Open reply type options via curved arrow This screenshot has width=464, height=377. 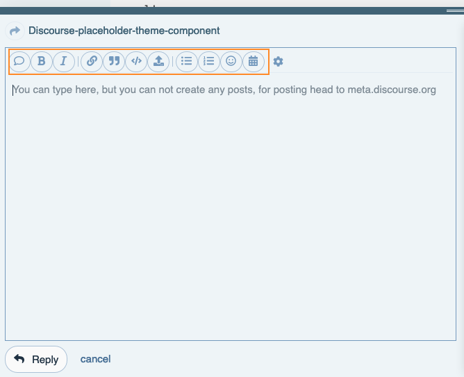[x=14, y=31]
